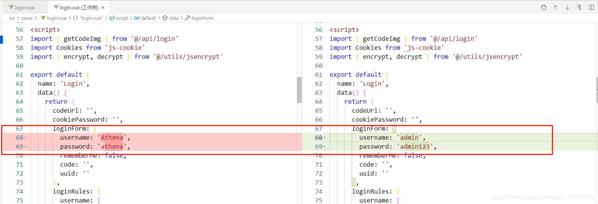Click 'return {' in original editor
Image resolution: width=598 pixels, height=204 pixels.
(60, 101)
